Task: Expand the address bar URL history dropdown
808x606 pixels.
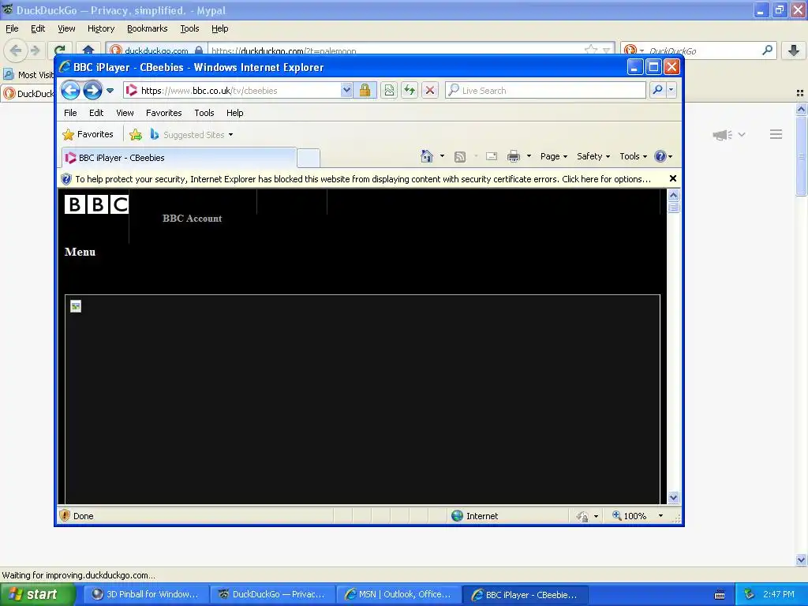Action: click(x=346, y=91)
